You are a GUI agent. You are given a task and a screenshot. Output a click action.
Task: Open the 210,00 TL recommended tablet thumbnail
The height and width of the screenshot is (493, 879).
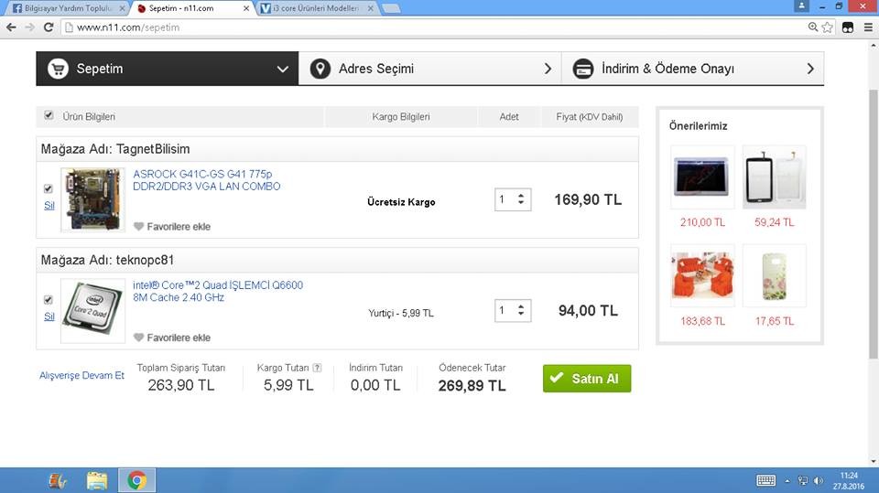[702, 177]
